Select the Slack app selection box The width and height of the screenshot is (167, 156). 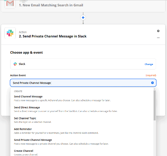click(x=83, y=64)
